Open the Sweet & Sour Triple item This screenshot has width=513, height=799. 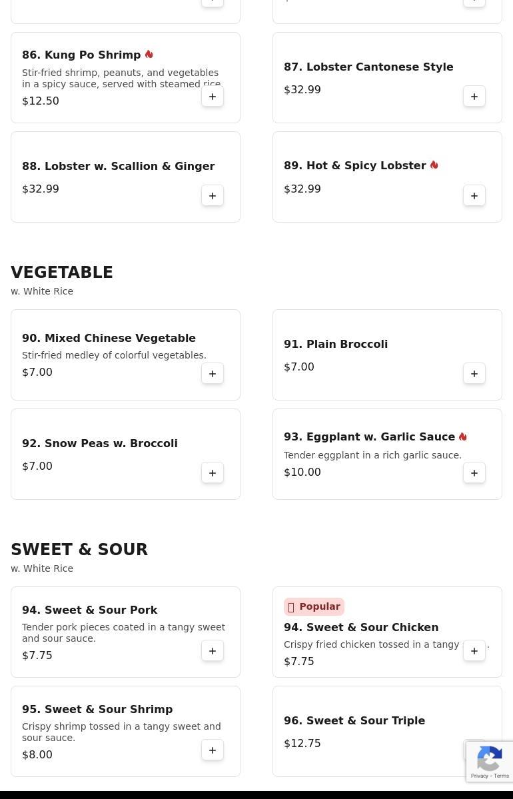point(354,720)
